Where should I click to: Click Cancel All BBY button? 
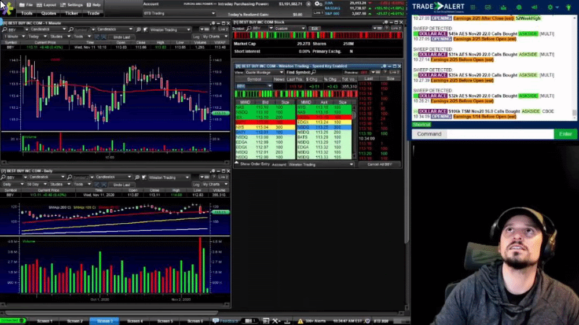(379, 164)
